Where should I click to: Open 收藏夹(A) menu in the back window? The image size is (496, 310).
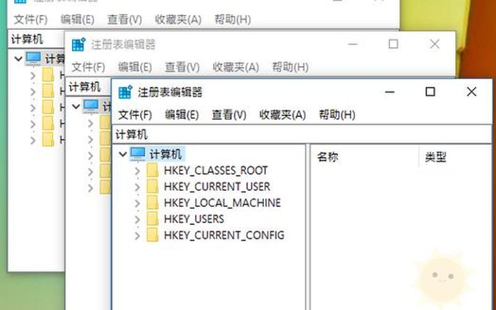pos(178,20)
